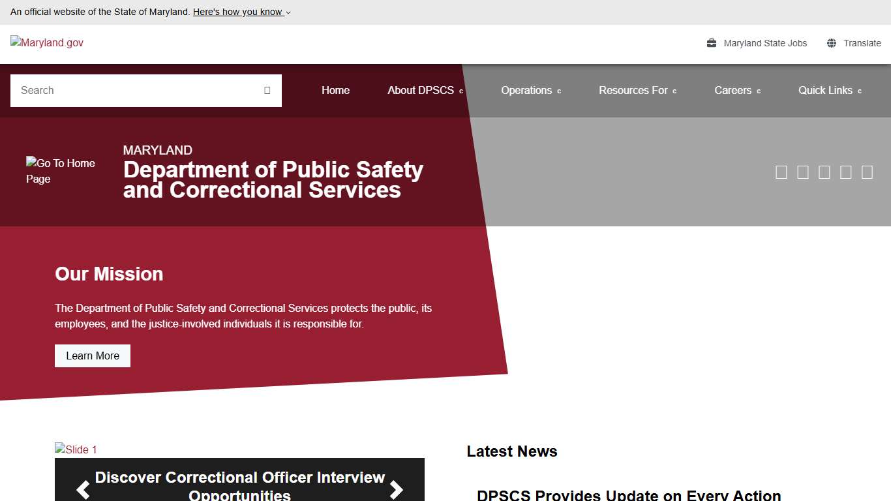
Task: Open Translate via the globe icon
Action: pos(831,43)
